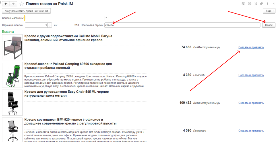Add page to favorites with star

(x=21, y=4)
